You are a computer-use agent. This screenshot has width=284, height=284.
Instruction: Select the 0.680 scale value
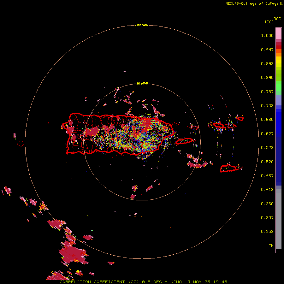pos(267,120)
